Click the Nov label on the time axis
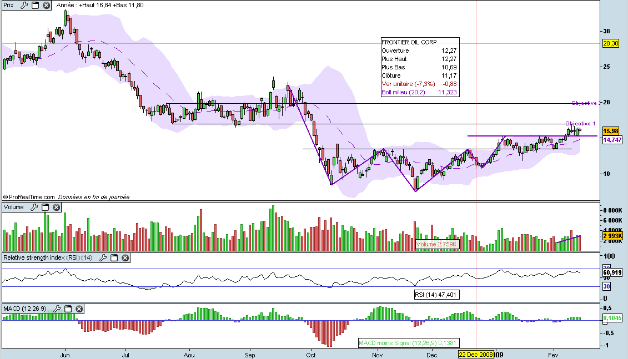 (377, 355)
